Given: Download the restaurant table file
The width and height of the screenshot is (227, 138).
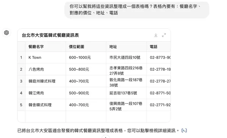Looking at the screenshot, I should 156,35.
